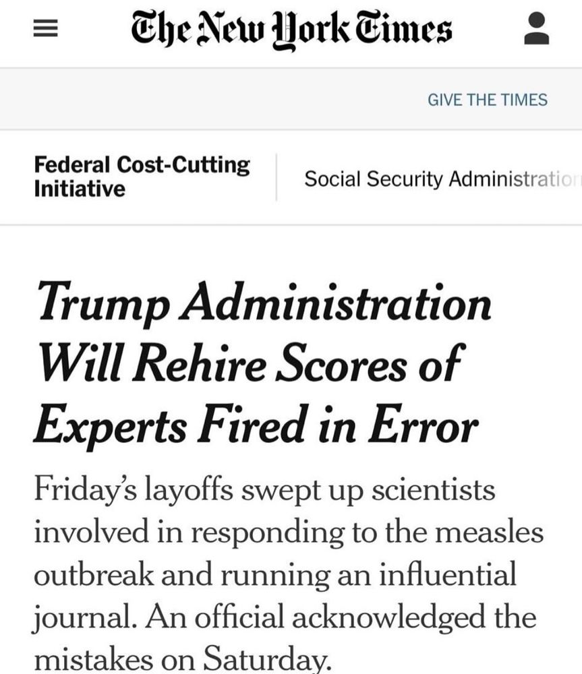Screen dimensions: 582x674
Task: Click the word 'scientists' in the summary
Action: [433, 490]
